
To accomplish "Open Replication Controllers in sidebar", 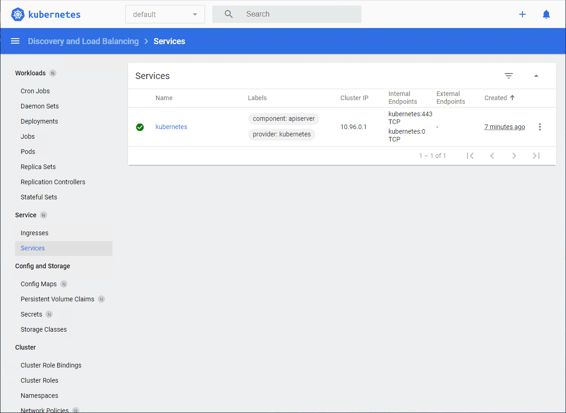I will pos(53,182).
